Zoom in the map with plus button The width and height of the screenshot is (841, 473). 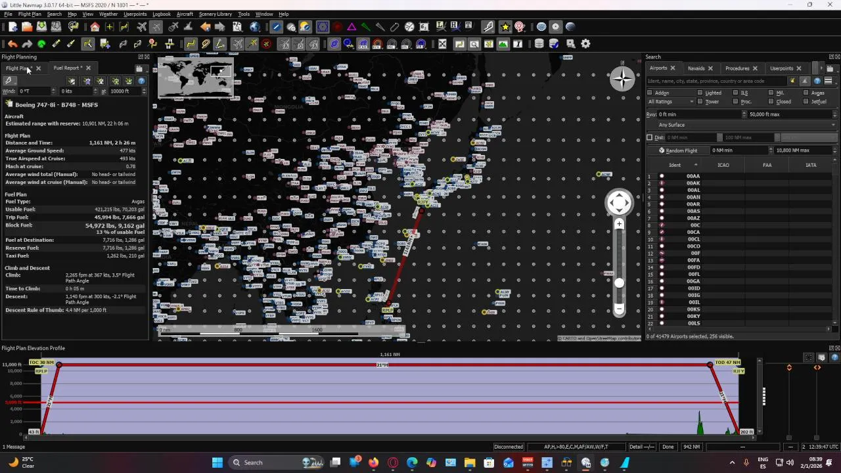[x=619, y=224]
